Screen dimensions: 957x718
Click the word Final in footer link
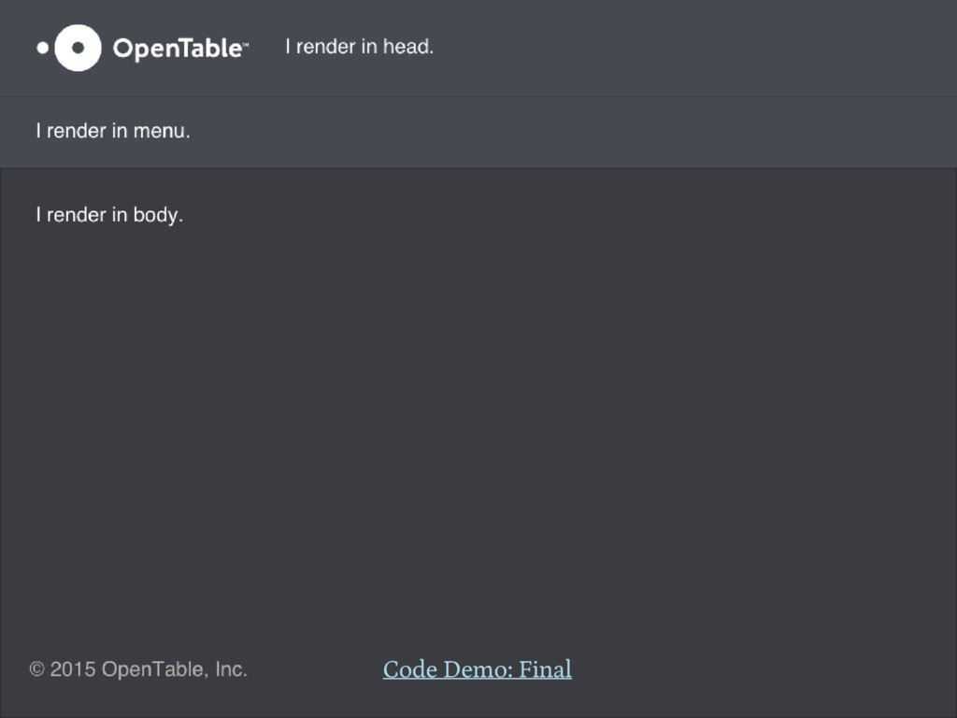[545, 669]
